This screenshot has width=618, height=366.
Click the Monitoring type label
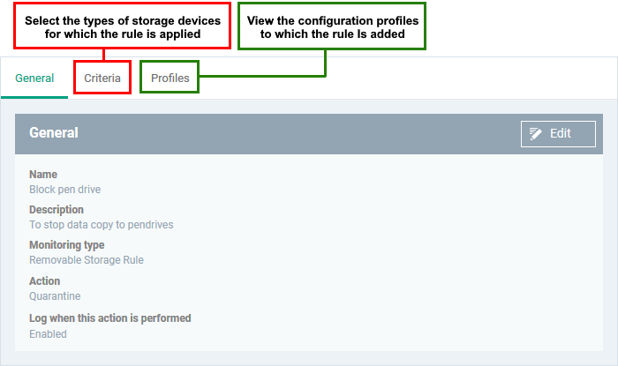(x=66, y=245)
